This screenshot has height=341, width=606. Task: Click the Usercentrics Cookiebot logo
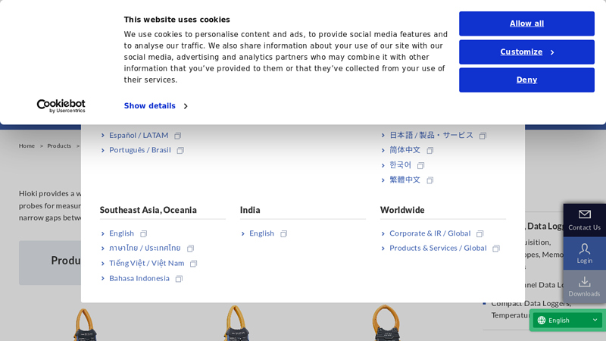pyautogui.click(x=61, y=106)
